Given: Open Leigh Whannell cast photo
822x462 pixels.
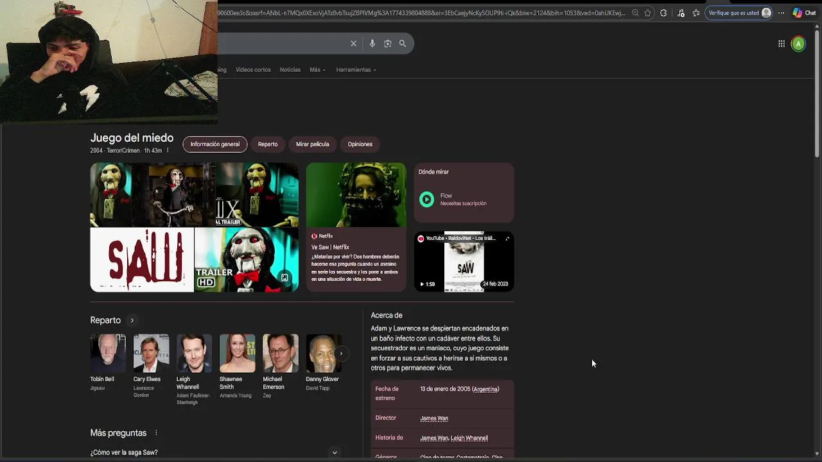Looking at the screenshot, I should click(194, 353).
